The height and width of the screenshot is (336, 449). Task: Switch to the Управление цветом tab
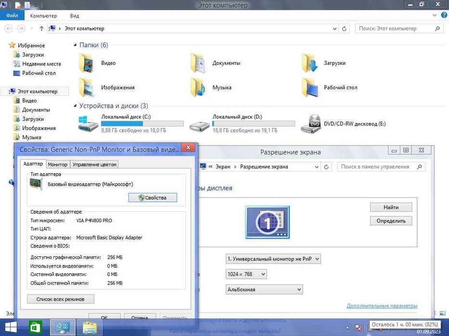[94, 165]
